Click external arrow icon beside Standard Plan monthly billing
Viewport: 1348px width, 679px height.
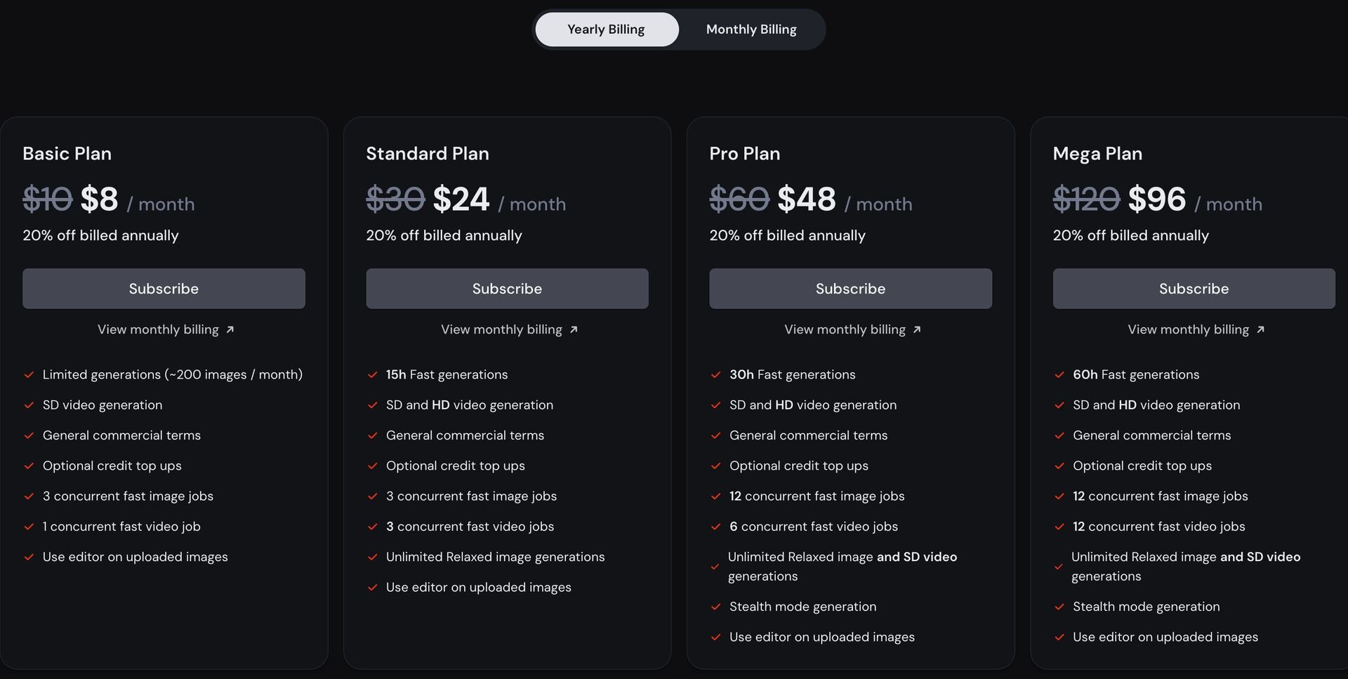pos(574,330)
